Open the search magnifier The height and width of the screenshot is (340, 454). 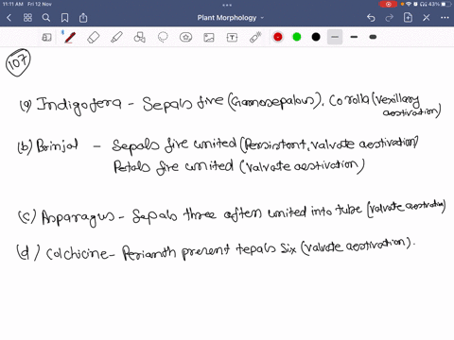(46, 18)
